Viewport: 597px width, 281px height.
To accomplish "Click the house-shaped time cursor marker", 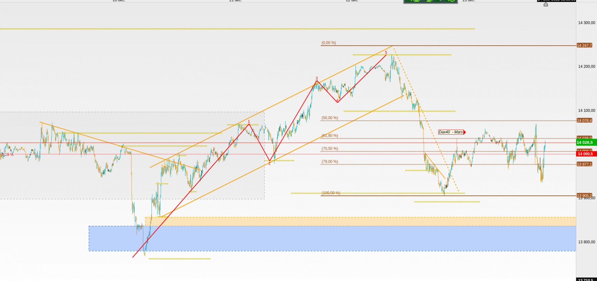I will point(546,4).
